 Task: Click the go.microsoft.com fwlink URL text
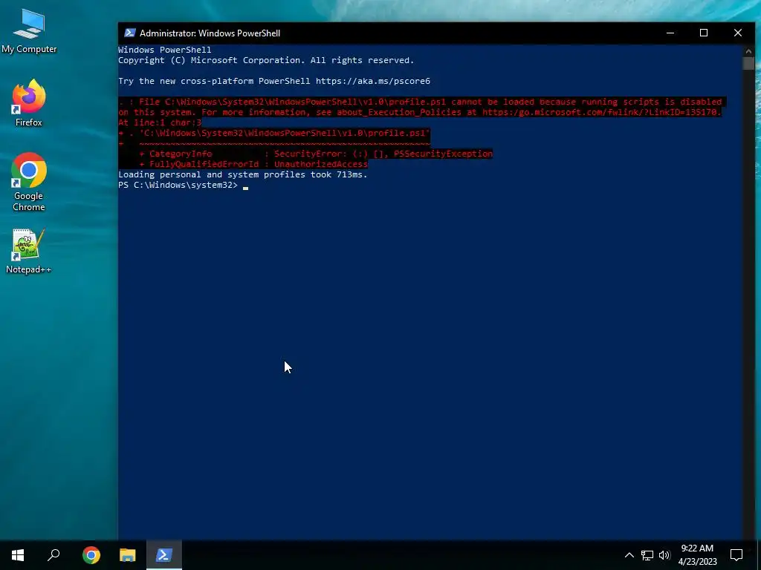point(602,112)
